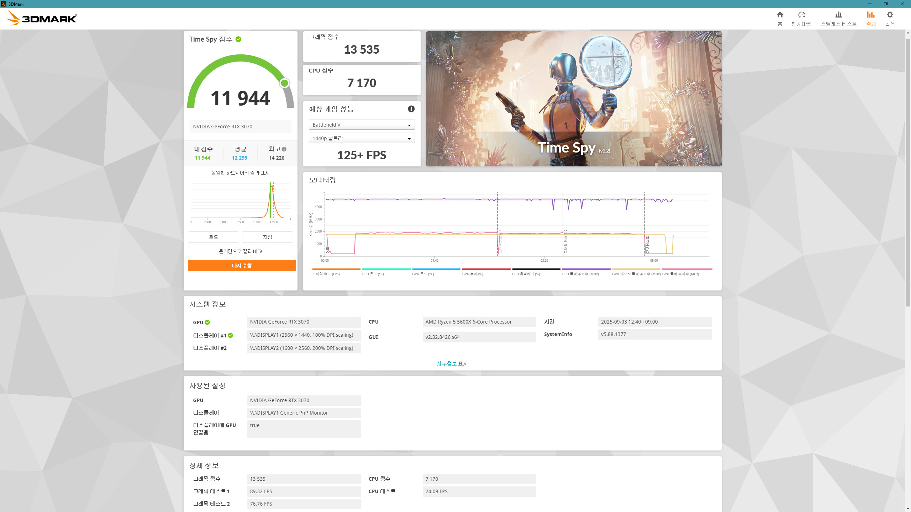
Task: Click the scrollbar down arrow
Action: (x=908, y=509)
